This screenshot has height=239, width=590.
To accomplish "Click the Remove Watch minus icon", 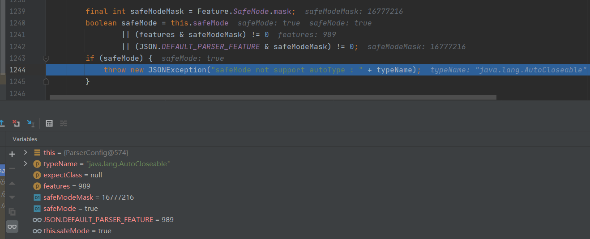I will tap(12, 168).
